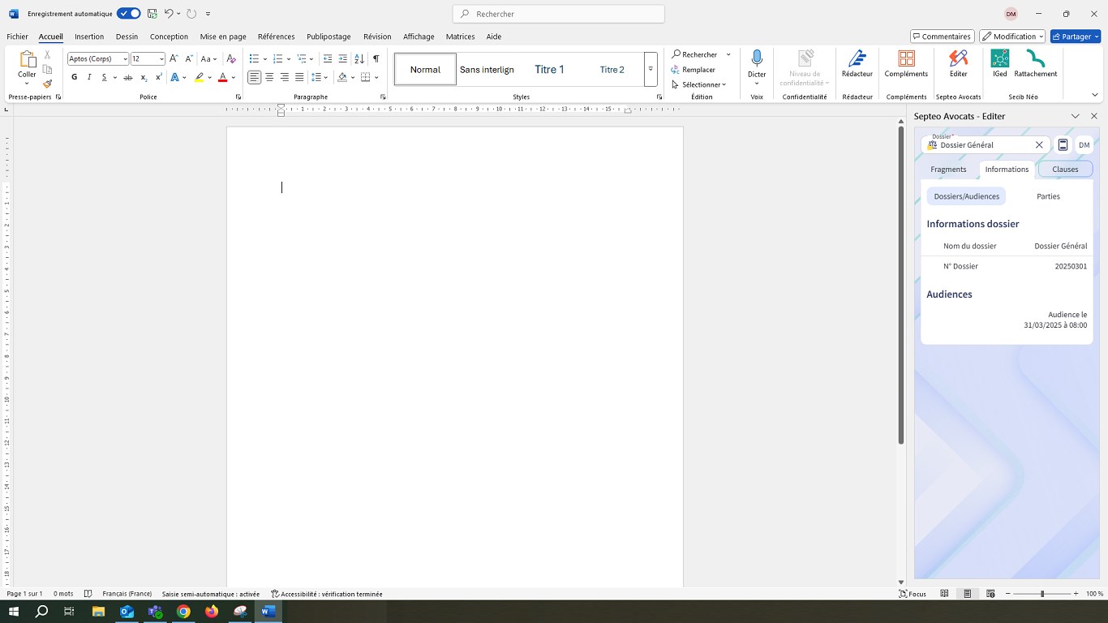Open the Modification mode dropdown
The height and width of the screenshot is (623, 1108).
coord(1012,37)
